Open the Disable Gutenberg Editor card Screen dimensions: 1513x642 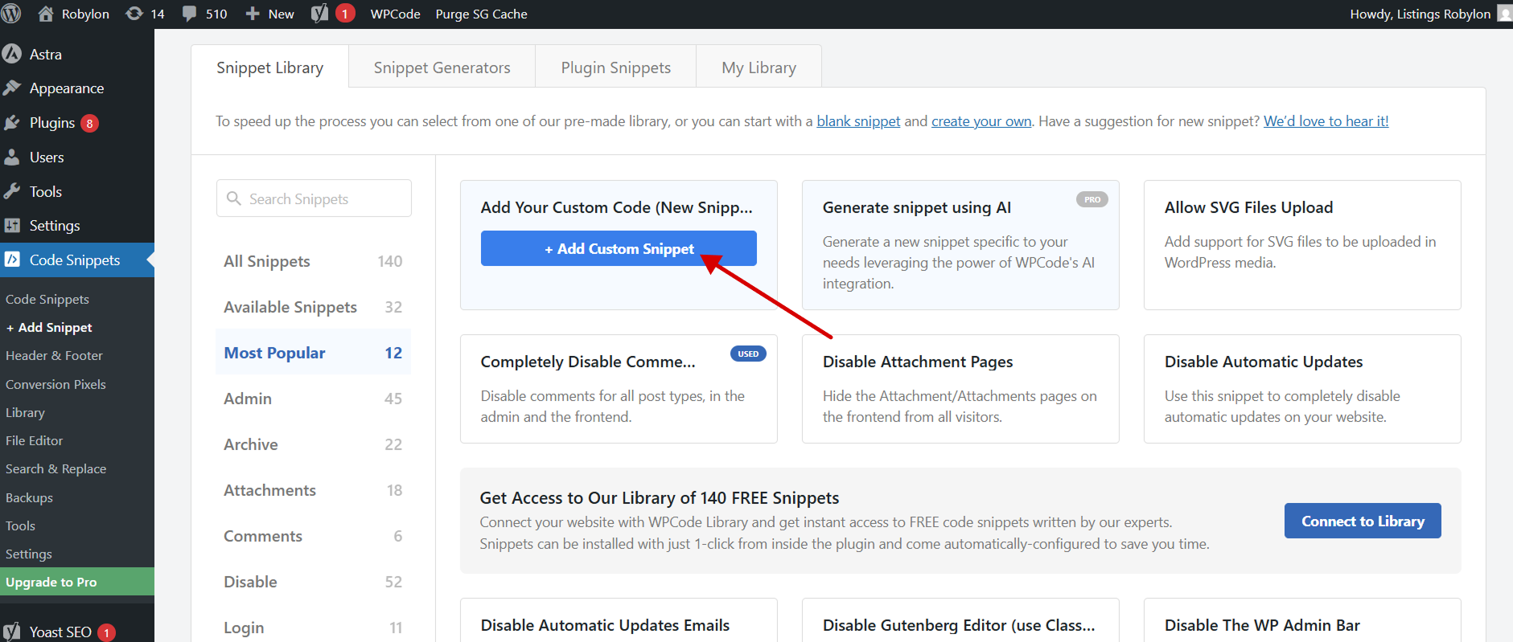point(960,620)
